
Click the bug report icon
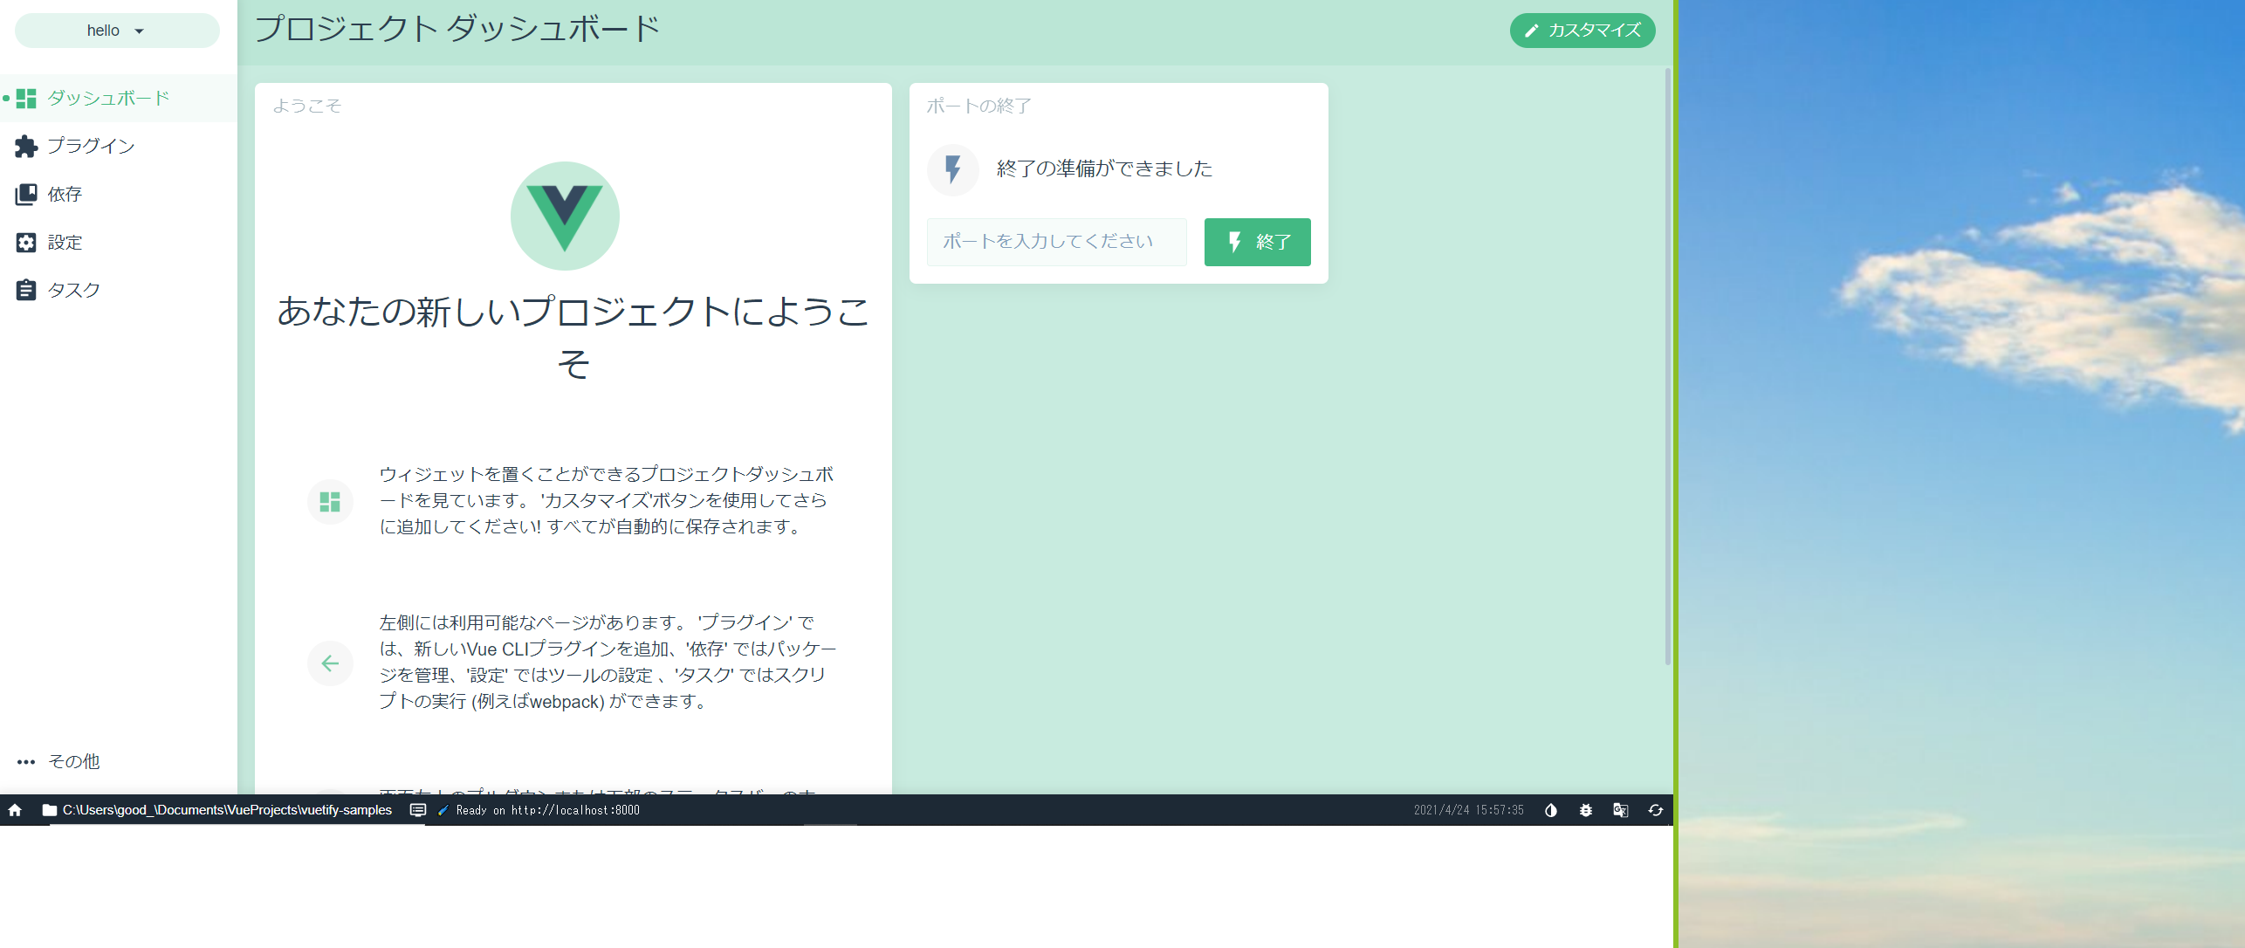point(1586,810)
